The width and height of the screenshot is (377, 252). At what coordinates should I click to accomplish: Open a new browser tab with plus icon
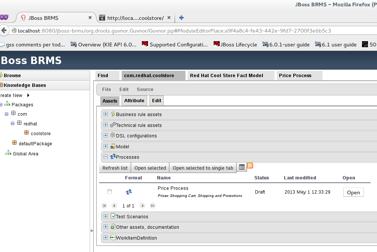click(181, 18)
